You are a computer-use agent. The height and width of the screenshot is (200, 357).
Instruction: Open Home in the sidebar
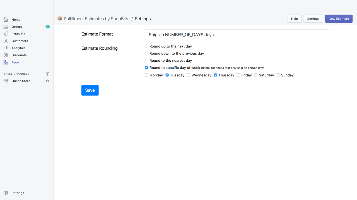click(16, 20)
